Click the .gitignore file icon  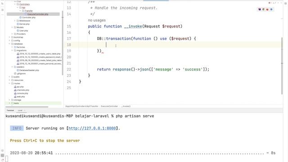coord(15,74)
